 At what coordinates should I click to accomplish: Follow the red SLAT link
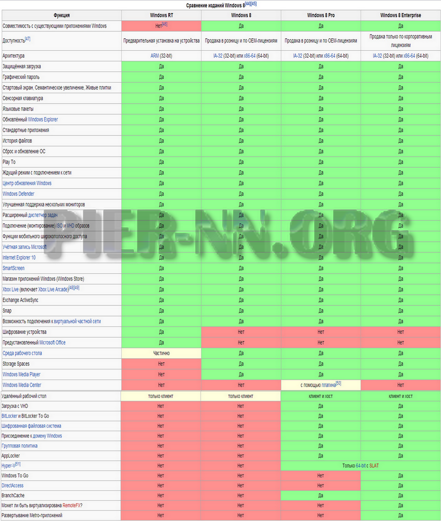click(x=374, y=466)
